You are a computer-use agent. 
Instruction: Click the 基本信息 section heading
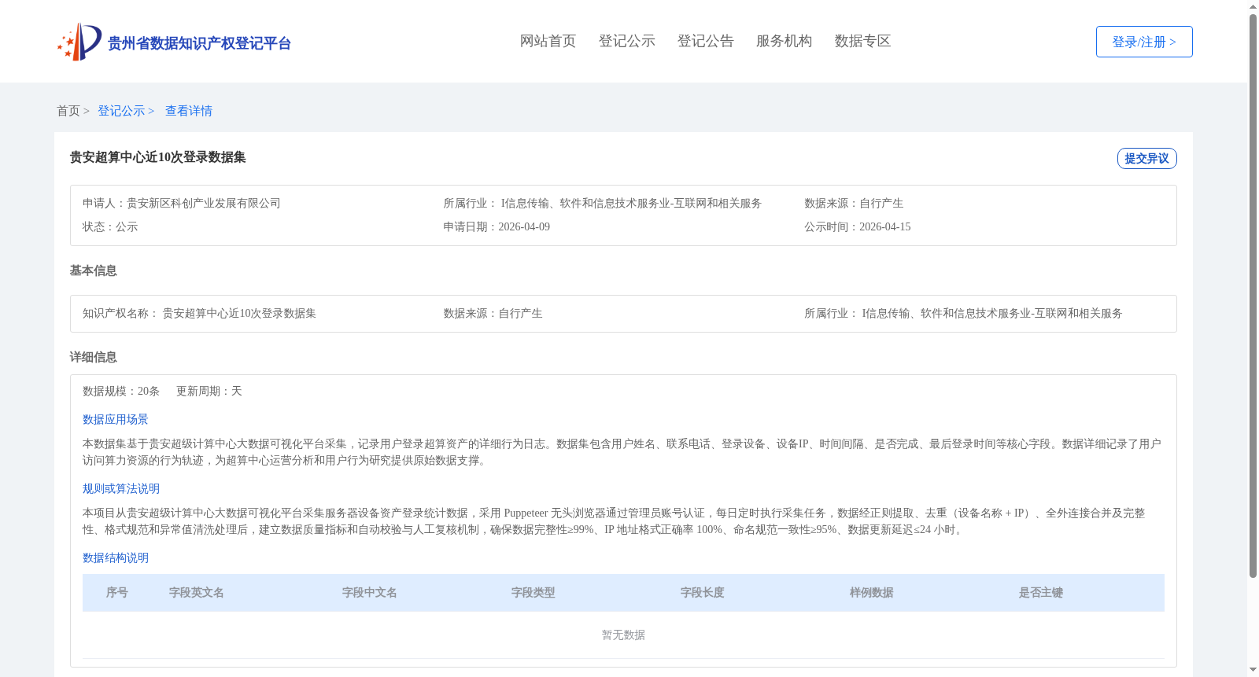point(93,270)
